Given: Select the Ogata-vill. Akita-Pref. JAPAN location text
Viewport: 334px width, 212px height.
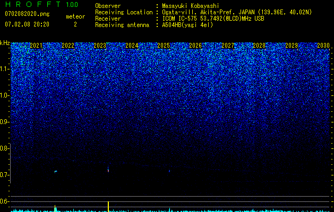Looking at the screenshot, I should point(237,12).
